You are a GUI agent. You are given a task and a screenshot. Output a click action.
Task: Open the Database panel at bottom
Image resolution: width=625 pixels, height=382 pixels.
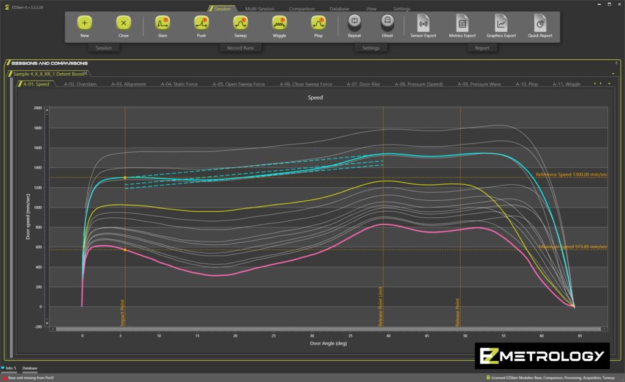[30, 369]
